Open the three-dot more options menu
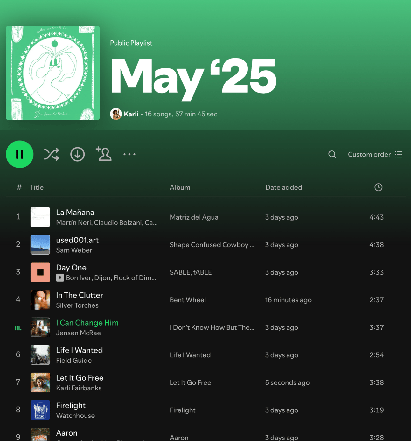411x441 pixels. click(x=129, y=154)
